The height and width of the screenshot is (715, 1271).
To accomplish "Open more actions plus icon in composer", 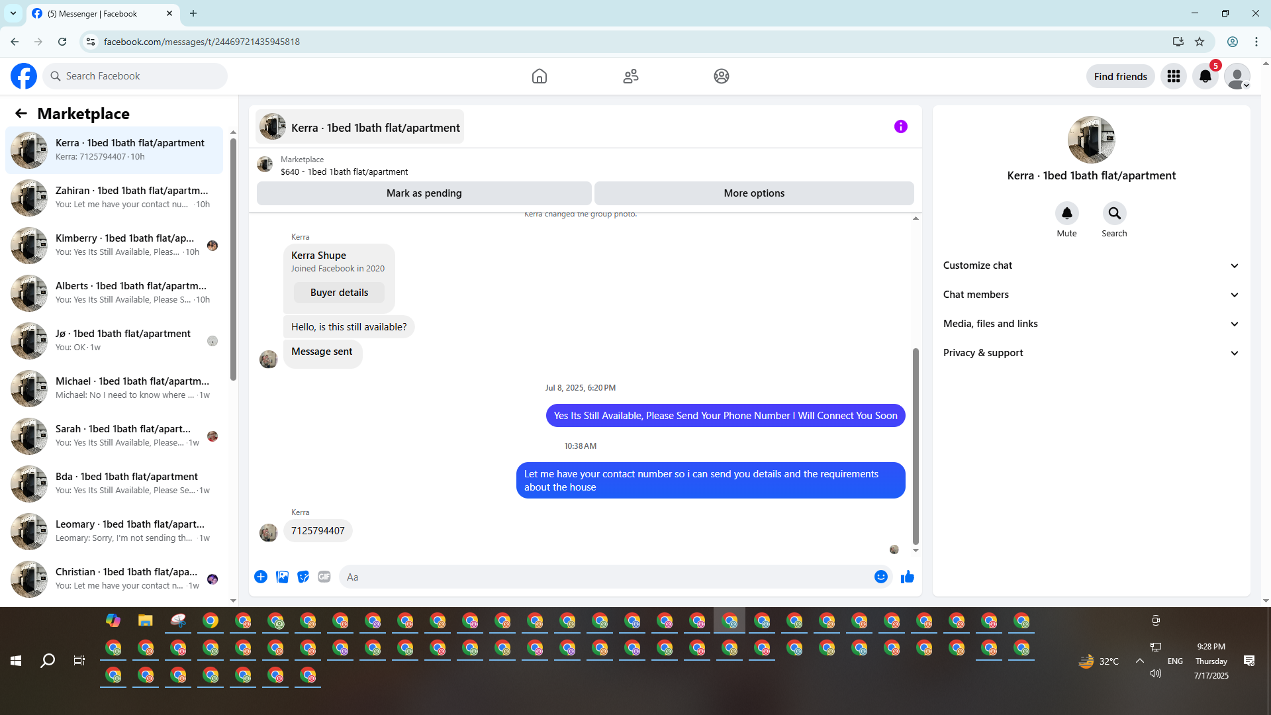I will 261,577.
